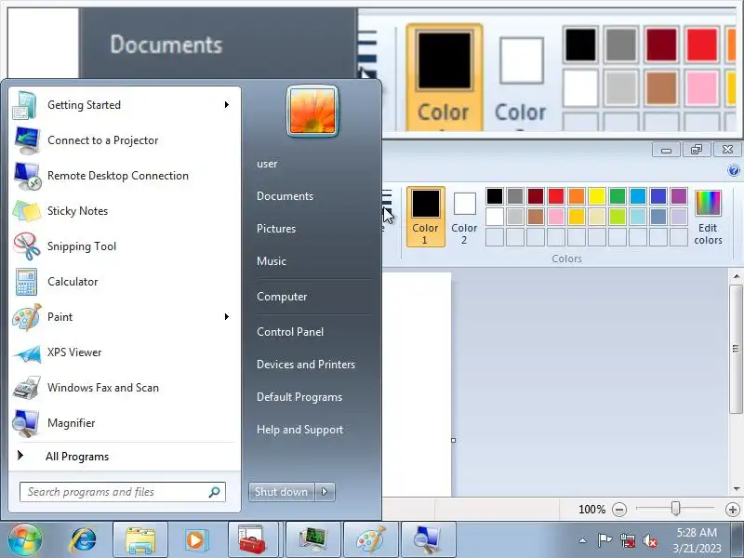
Task: Click Action Center flag tray icon
Action: [604, 540]
